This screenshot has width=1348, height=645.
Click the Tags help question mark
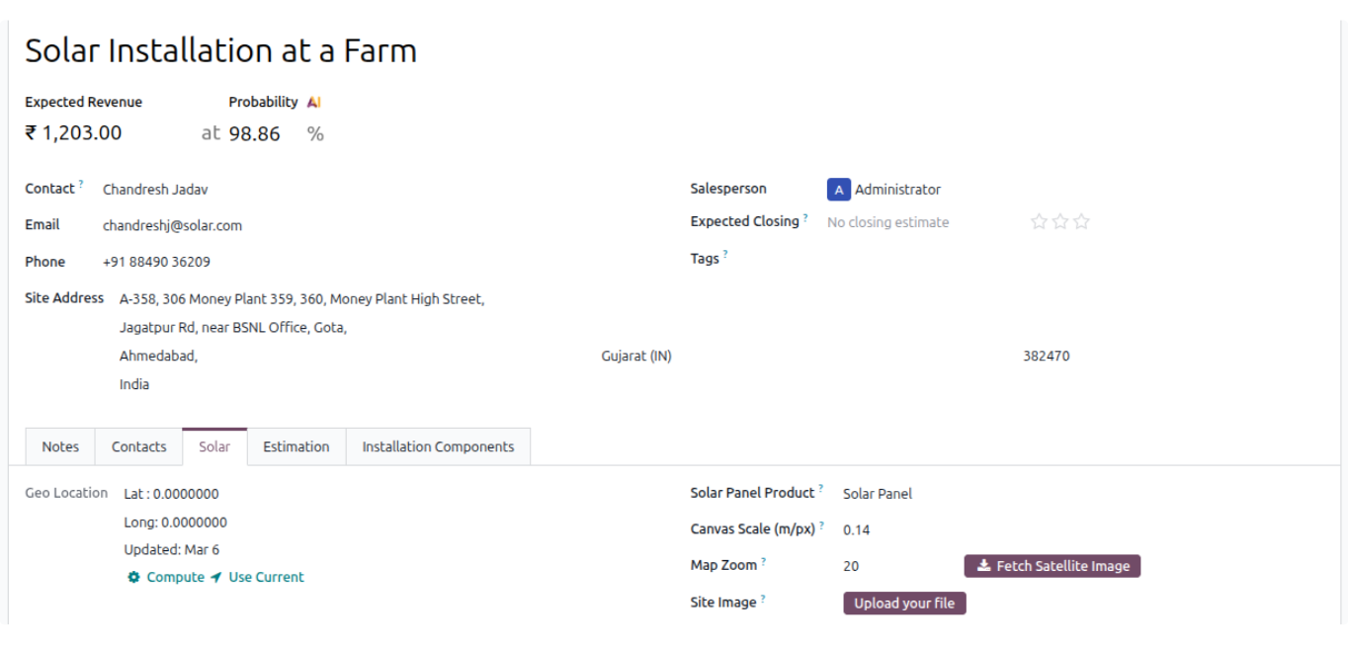(725, 254)
